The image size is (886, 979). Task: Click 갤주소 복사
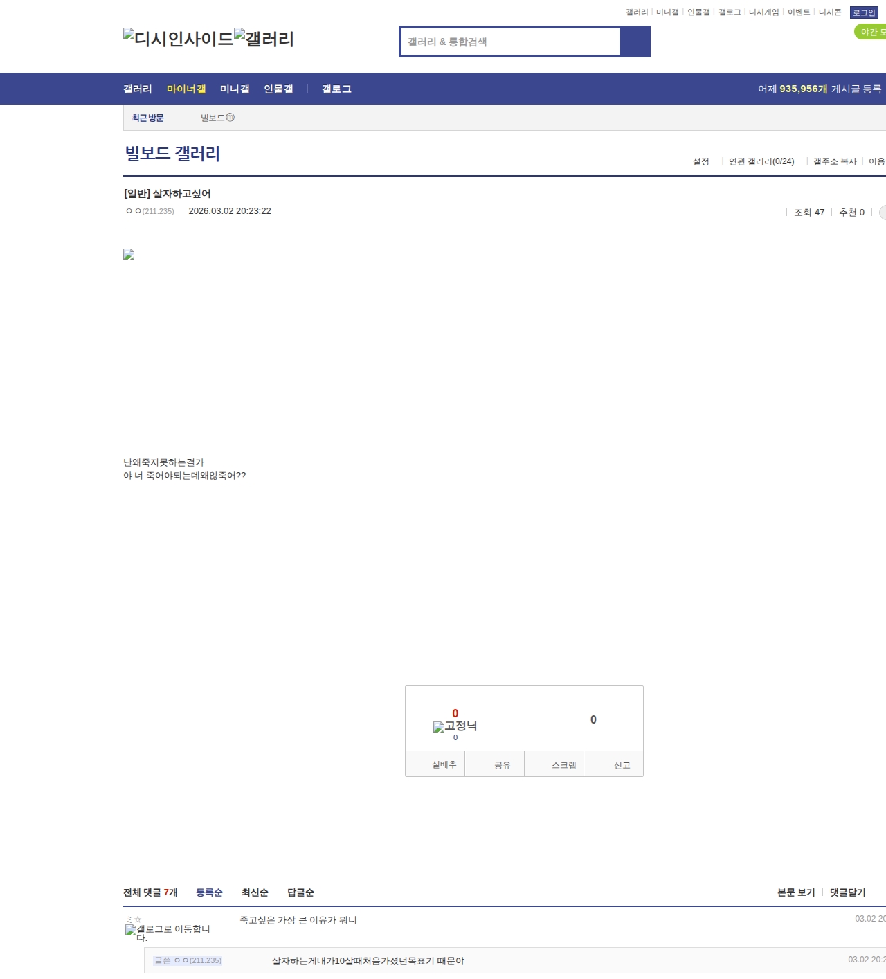(835, 161)
